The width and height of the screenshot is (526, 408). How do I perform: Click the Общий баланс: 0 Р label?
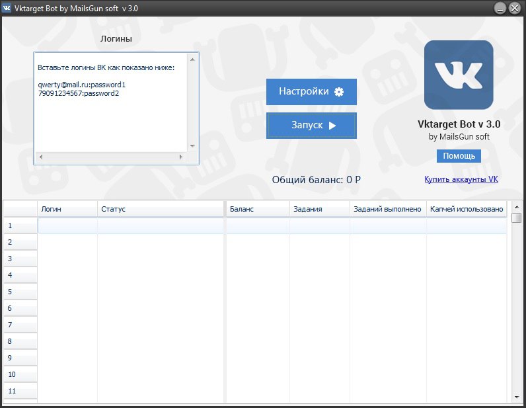click(x=316, y=180)
